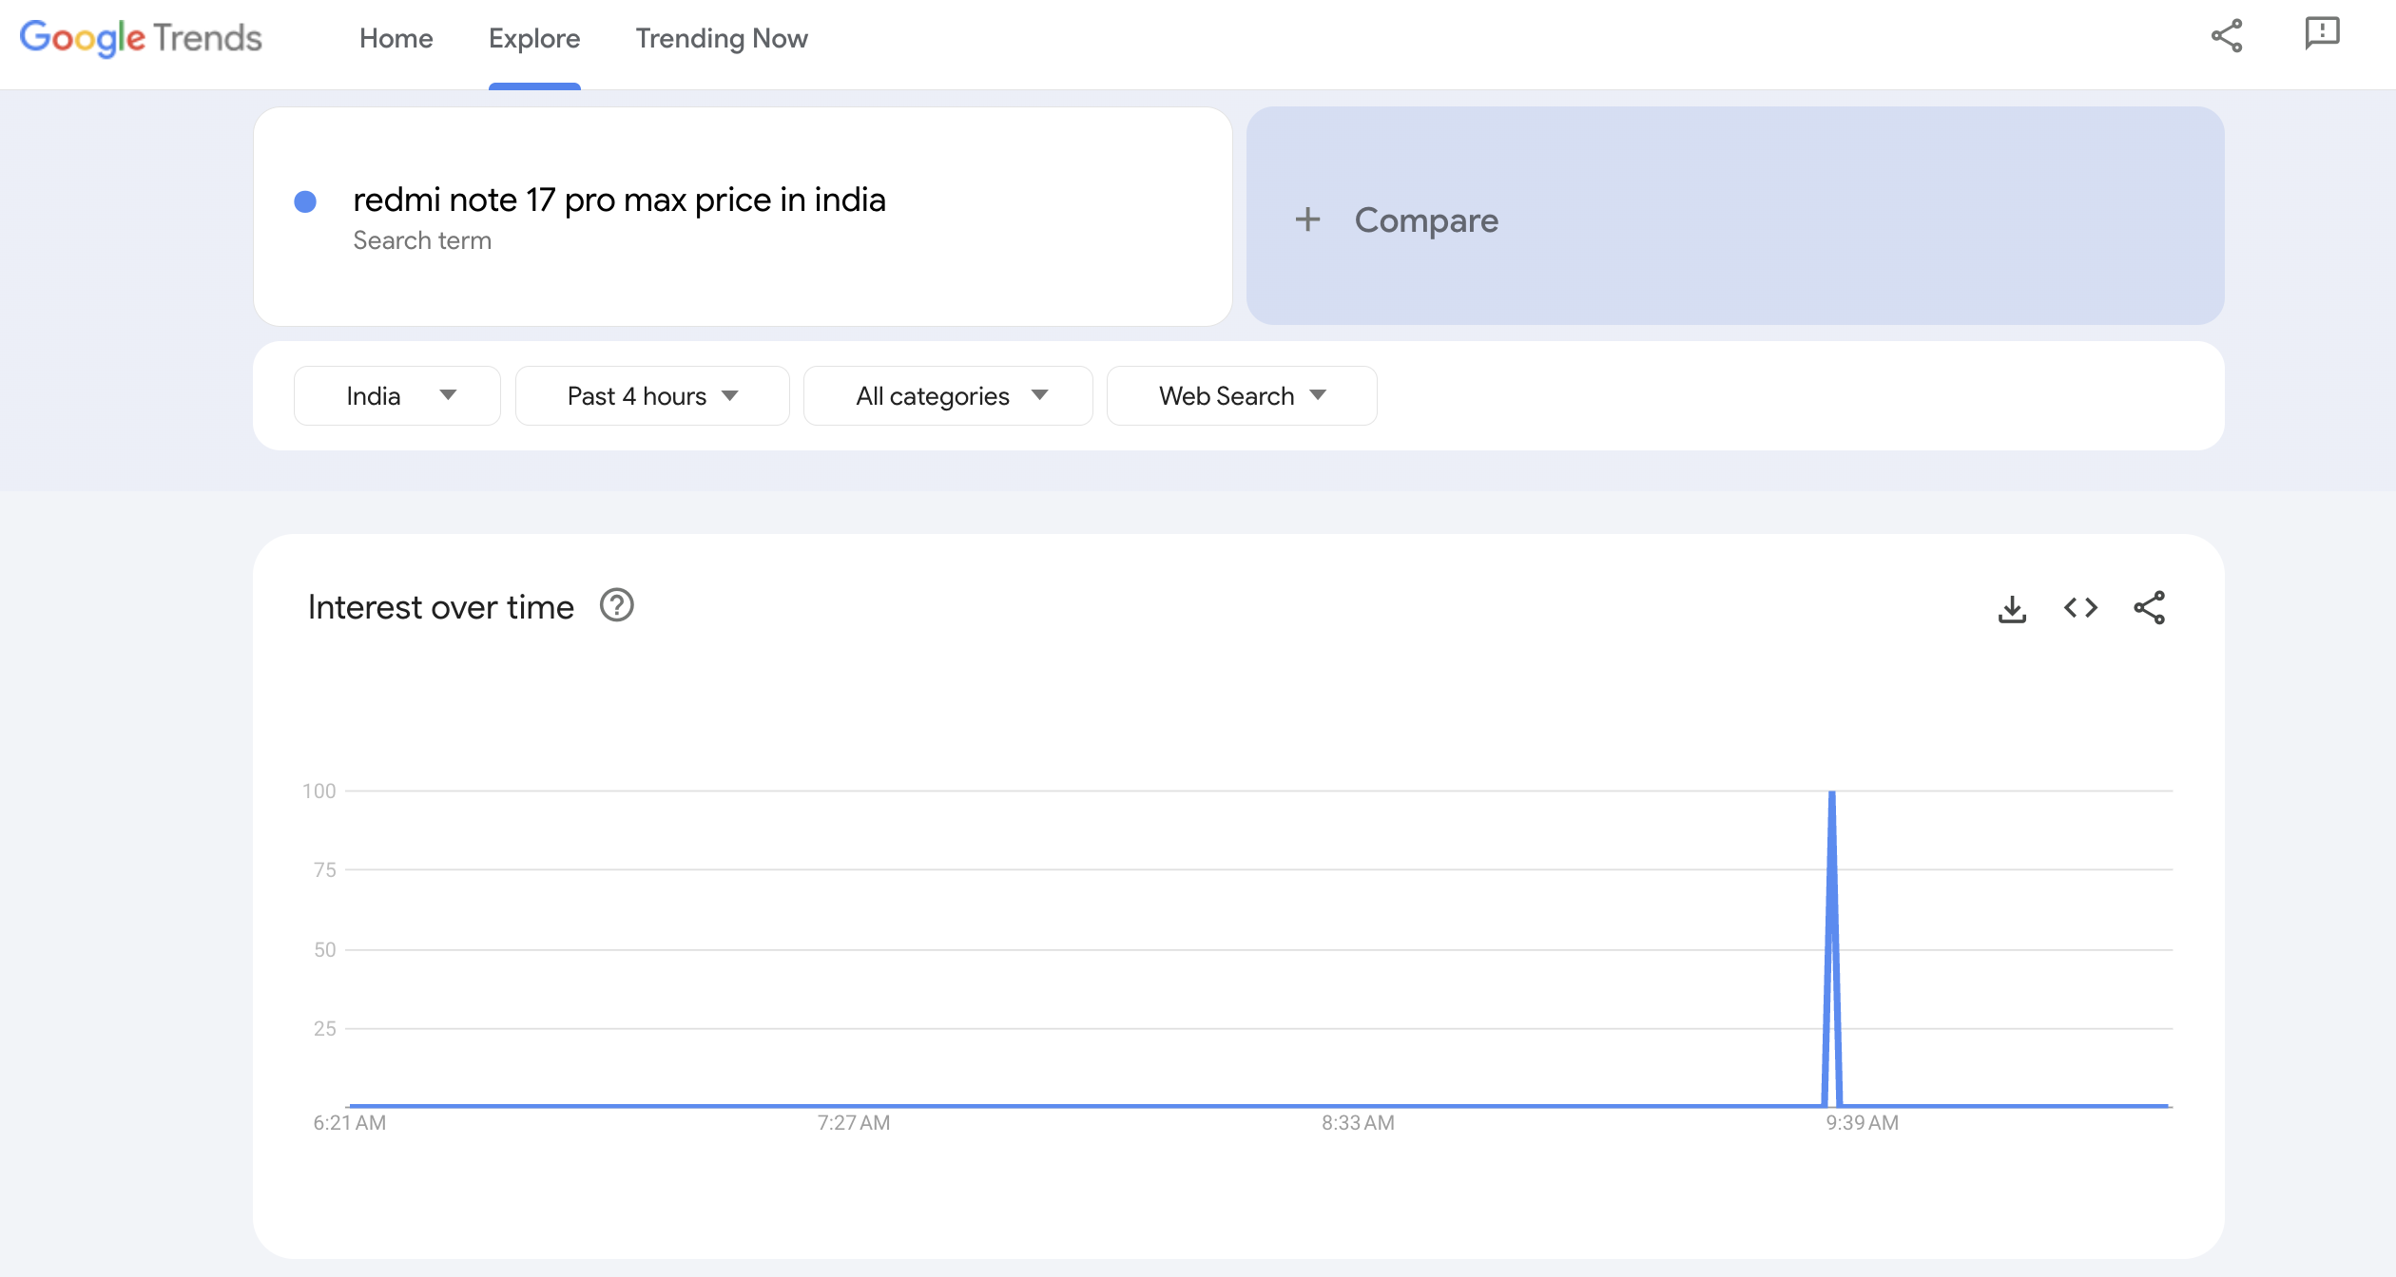
Task: Click the 6:21 AM axis label
Action: tap(350, 1123)
